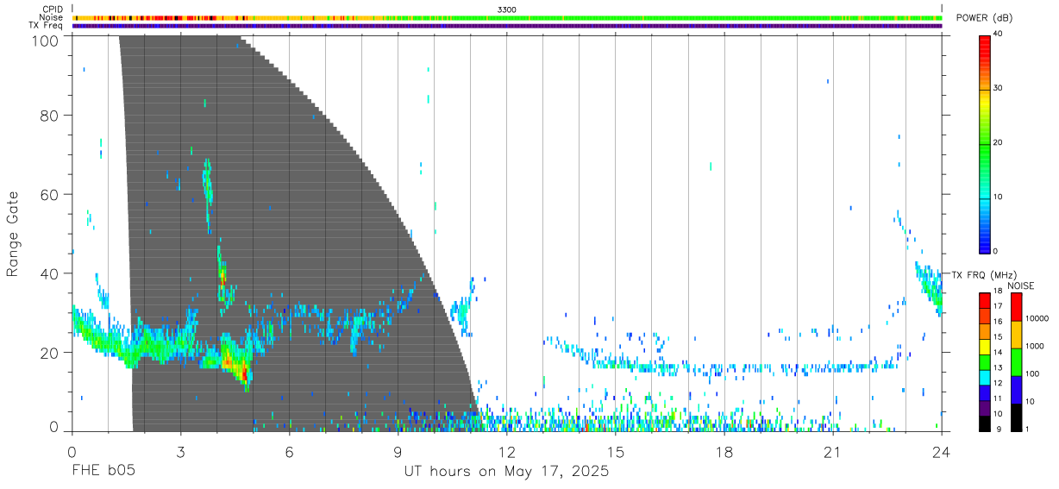The image size is (1059, 489).
Task: Click x-axis tick label '12'
Action: 507,451
